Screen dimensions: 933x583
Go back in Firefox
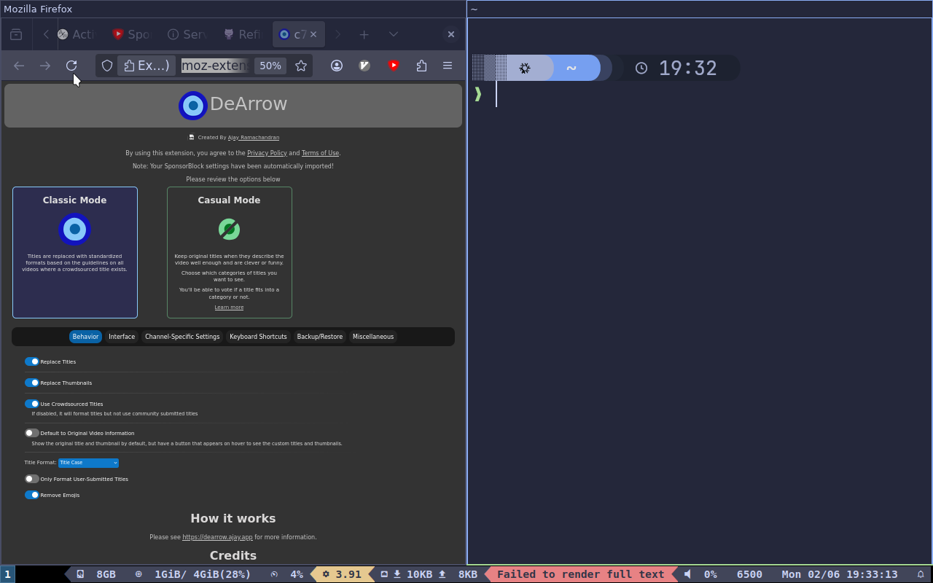pos(19,66)
